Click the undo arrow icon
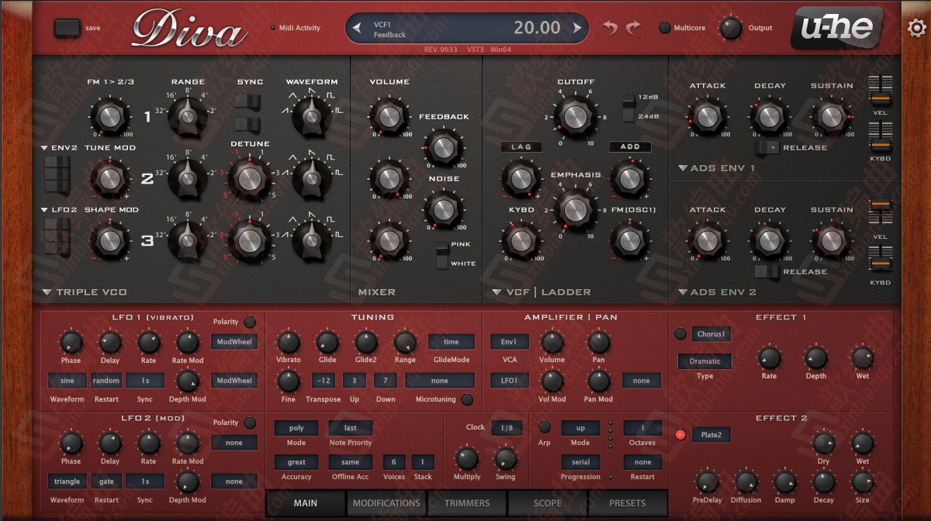 point(611,29)
